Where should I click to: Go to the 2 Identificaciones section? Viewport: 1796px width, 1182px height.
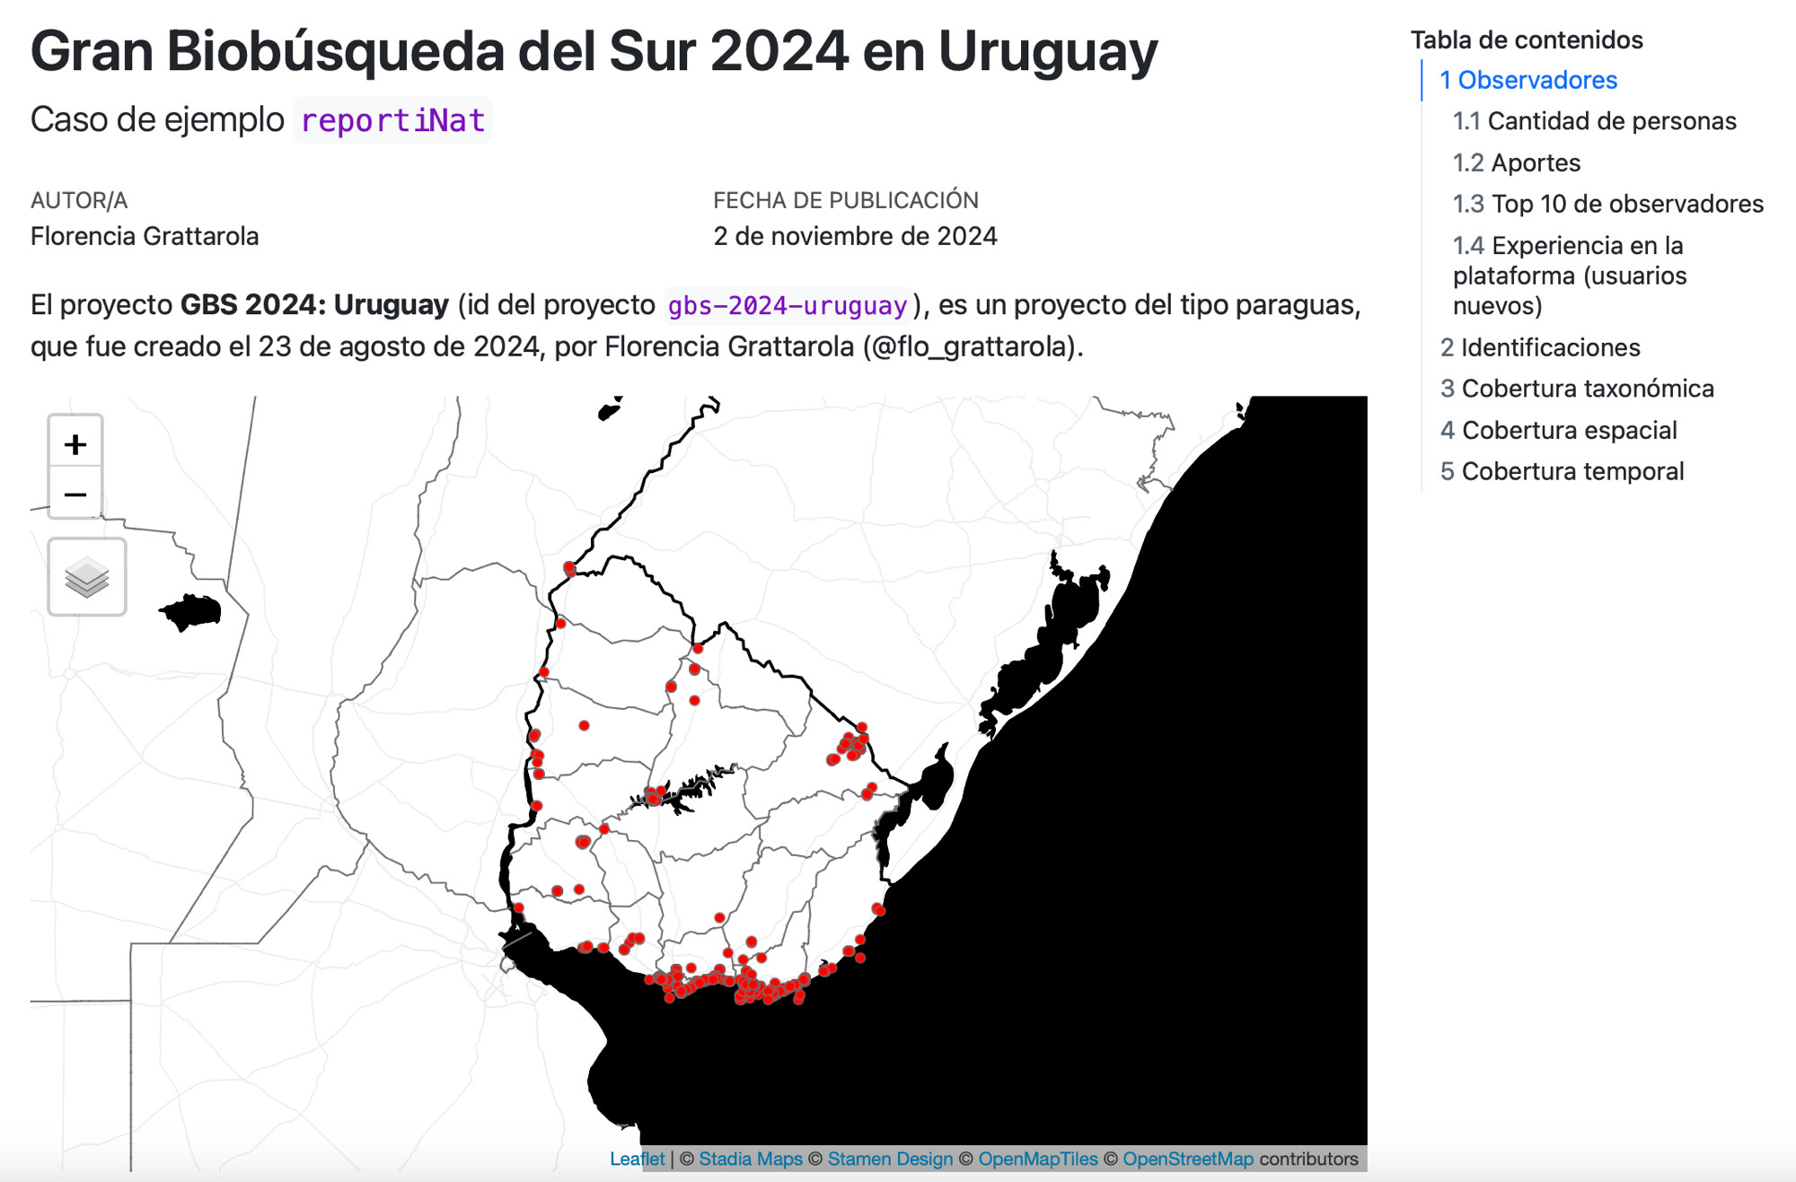tap(1539, 347)
